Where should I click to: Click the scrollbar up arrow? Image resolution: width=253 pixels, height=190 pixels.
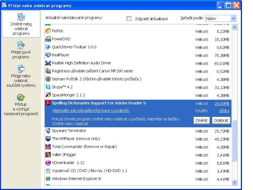point(234,27)
